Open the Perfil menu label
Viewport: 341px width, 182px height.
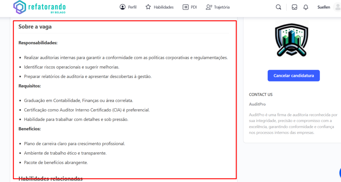click(132, 7)
